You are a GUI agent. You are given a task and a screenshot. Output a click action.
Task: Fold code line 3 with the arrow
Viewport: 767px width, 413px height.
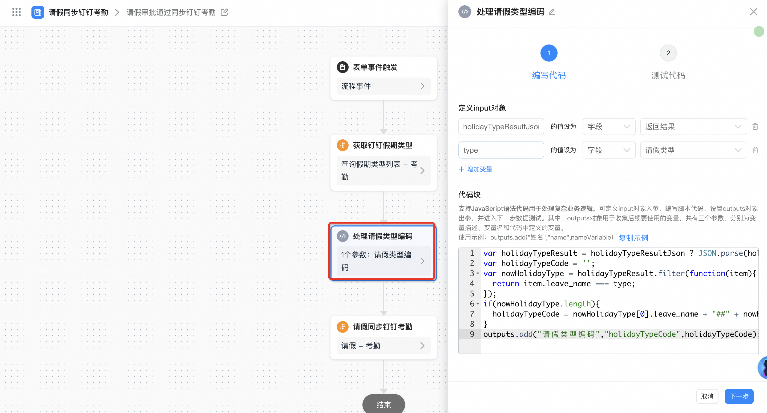coord(478,273)
